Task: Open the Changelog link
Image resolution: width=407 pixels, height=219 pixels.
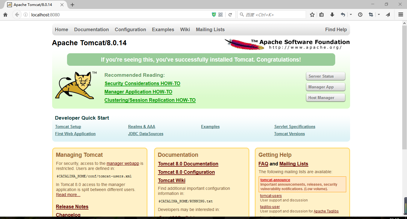Action: pyautogui.click(x=68, y=215)
